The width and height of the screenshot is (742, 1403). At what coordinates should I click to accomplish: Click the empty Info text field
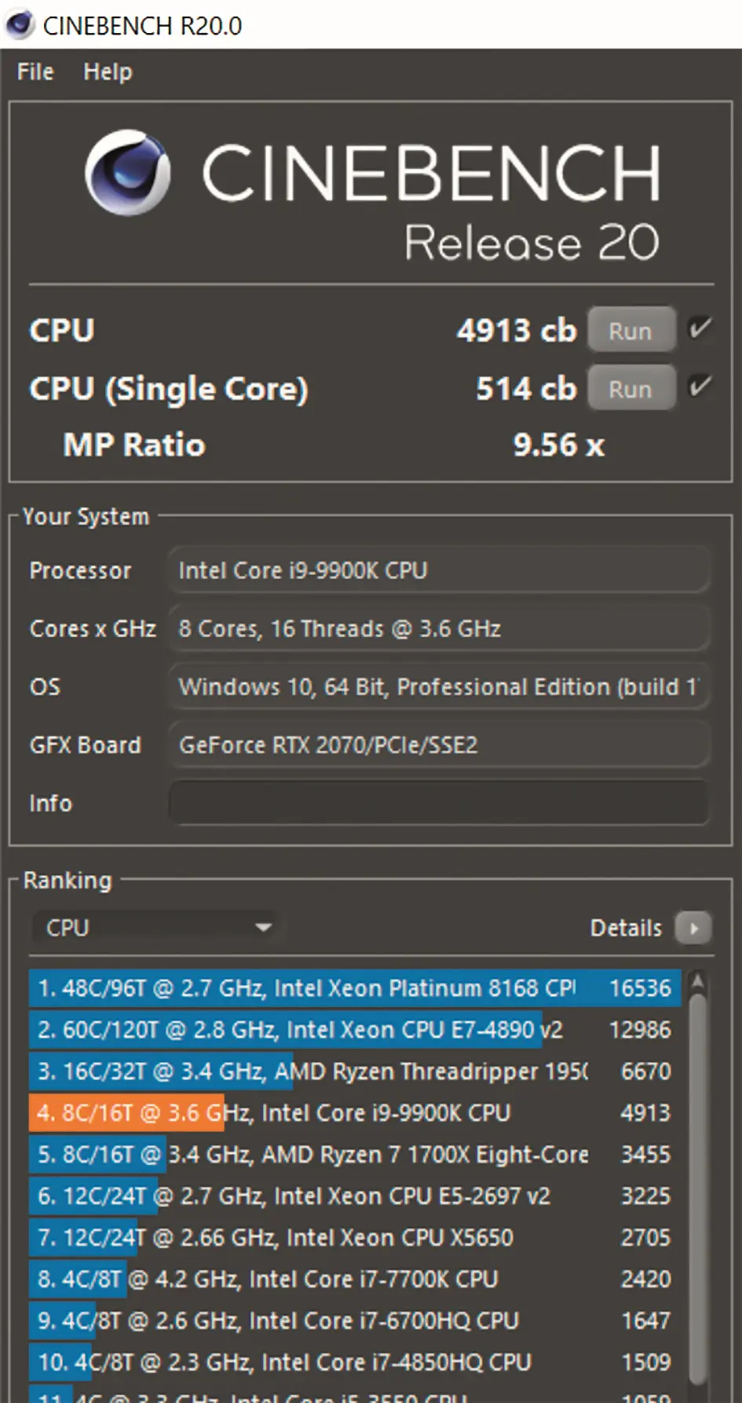pyautogui.click(x=438, y=803)
